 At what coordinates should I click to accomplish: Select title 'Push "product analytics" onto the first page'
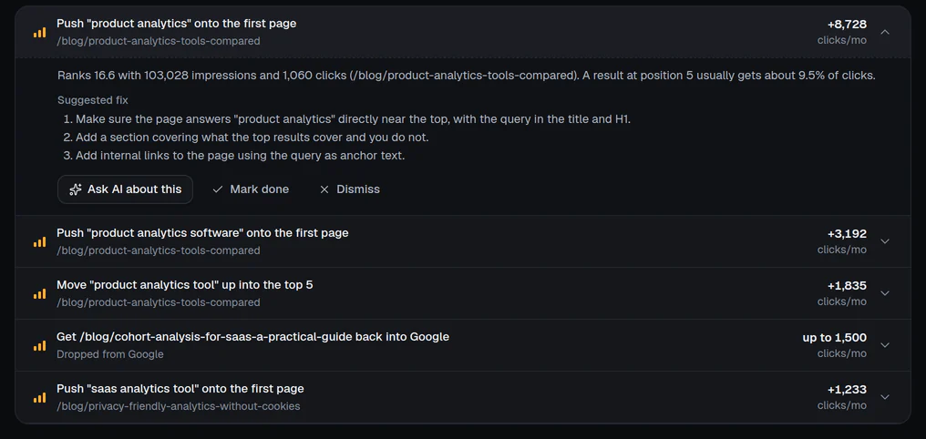tap(177, 24)
